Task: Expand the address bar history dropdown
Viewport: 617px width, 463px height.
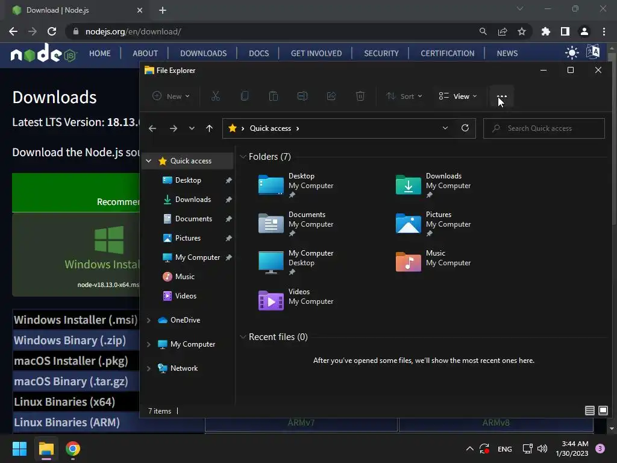Action: (x=445, y=128)
